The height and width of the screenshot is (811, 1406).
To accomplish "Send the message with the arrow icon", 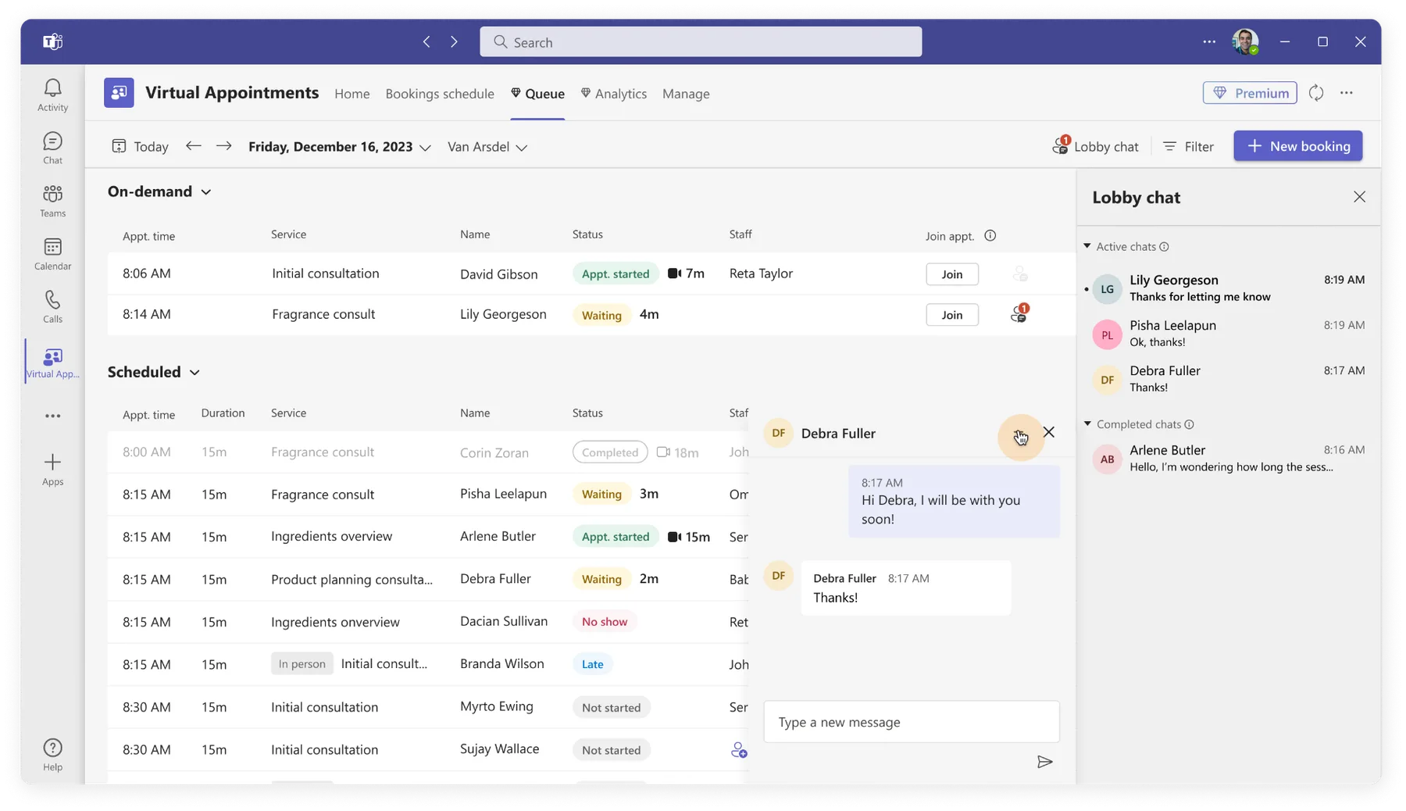I will (x=1044, y=762).
